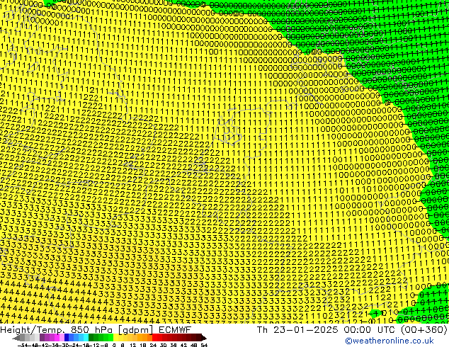Select the 'Th 23-01-2025 00:00 UTC (00+360)' timestamp
Image resolution: width=449 pixels, height=347 pixels.
(x=352, y=329)
